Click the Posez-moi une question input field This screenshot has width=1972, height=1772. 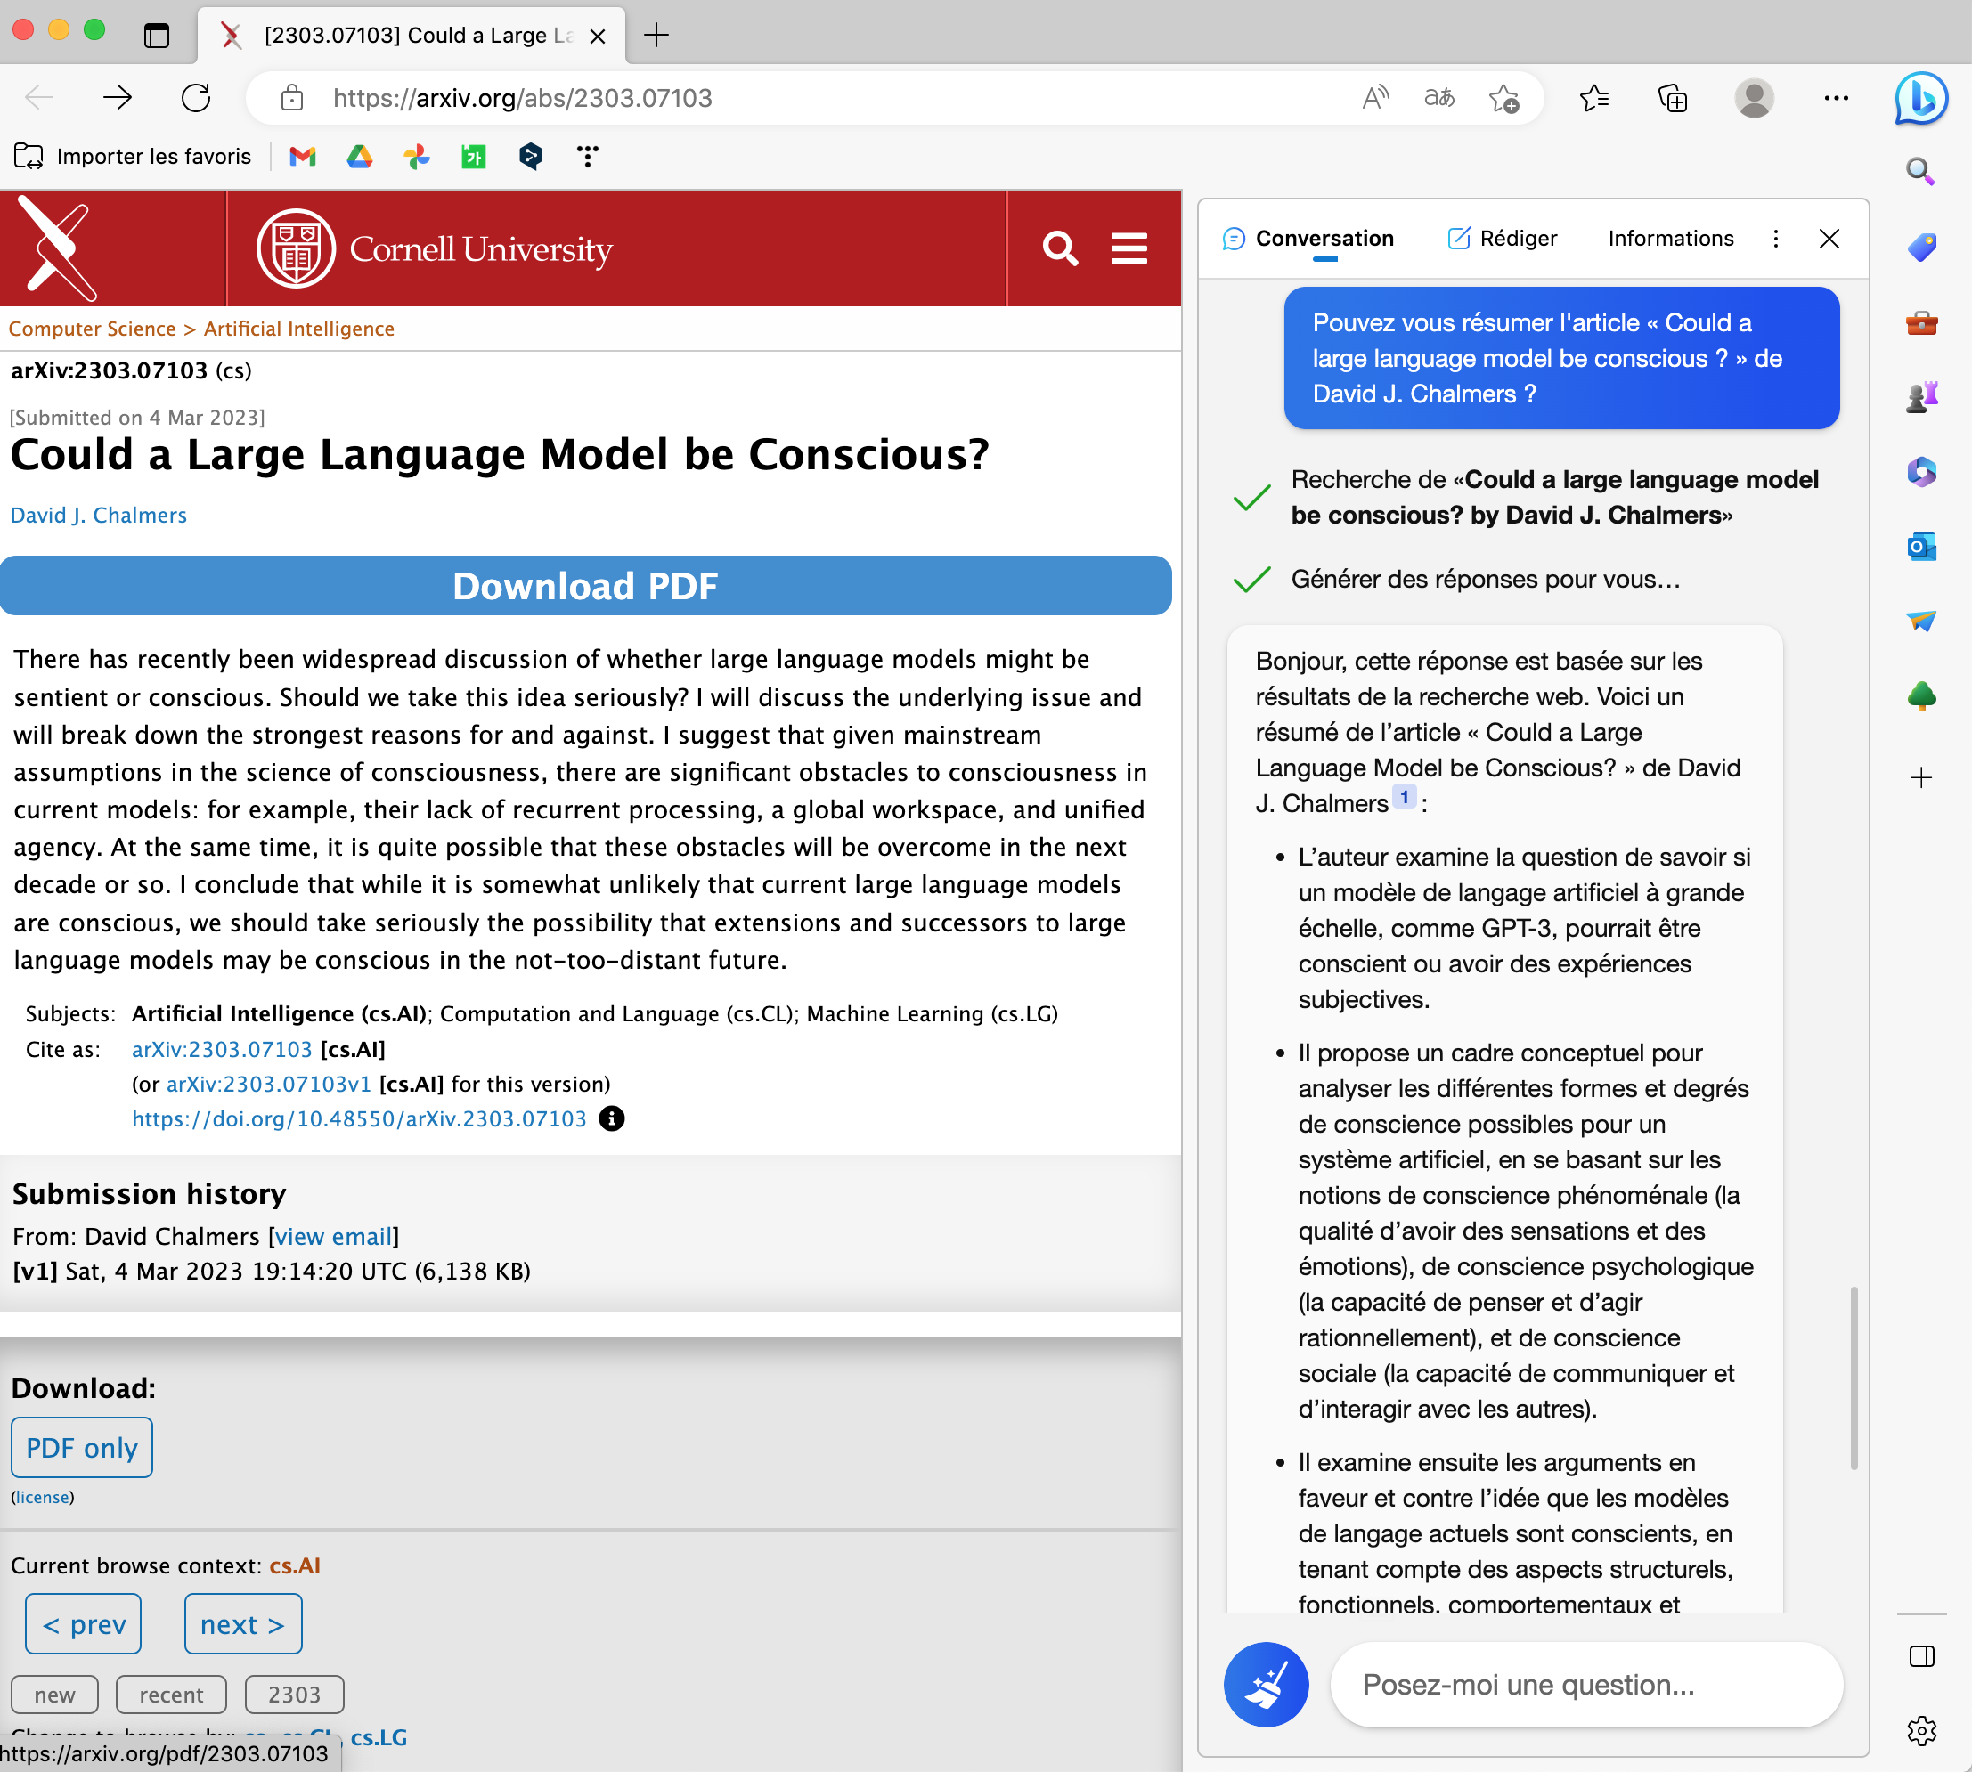(1585, 1685)
